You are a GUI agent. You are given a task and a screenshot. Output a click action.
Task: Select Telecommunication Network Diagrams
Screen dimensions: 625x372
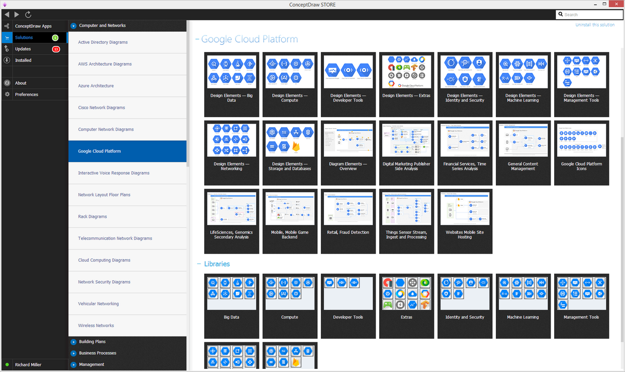coord(127,239)
